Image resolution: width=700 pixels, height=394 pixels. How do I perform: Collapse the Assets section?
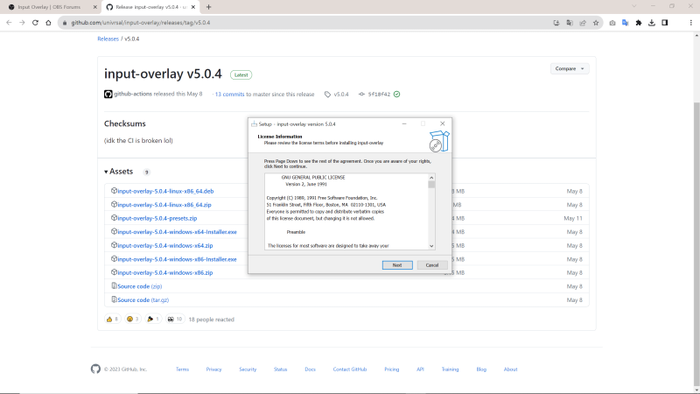pos(118,172)
